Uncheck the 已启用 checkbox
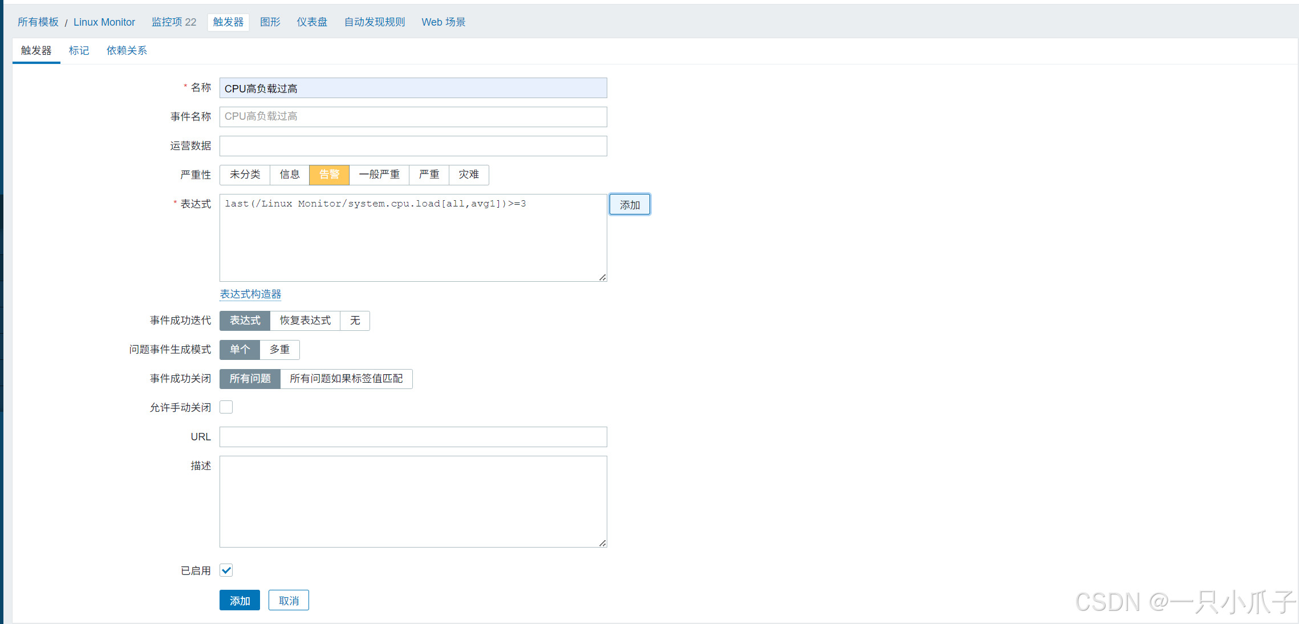Image resolution: width=1299 pixels, height=624 pixels. pos(226,570)
